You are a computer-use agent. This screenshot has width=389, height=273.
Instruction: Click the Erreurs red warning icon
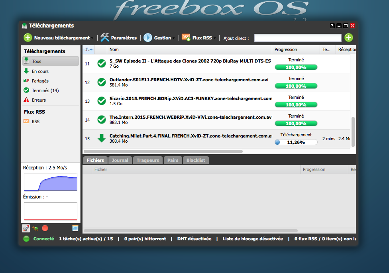(x=26, y=100)
